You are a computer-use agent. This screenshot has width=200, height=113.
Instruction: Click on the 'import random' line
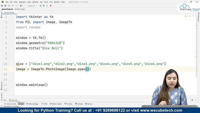[x=28, y=27]
